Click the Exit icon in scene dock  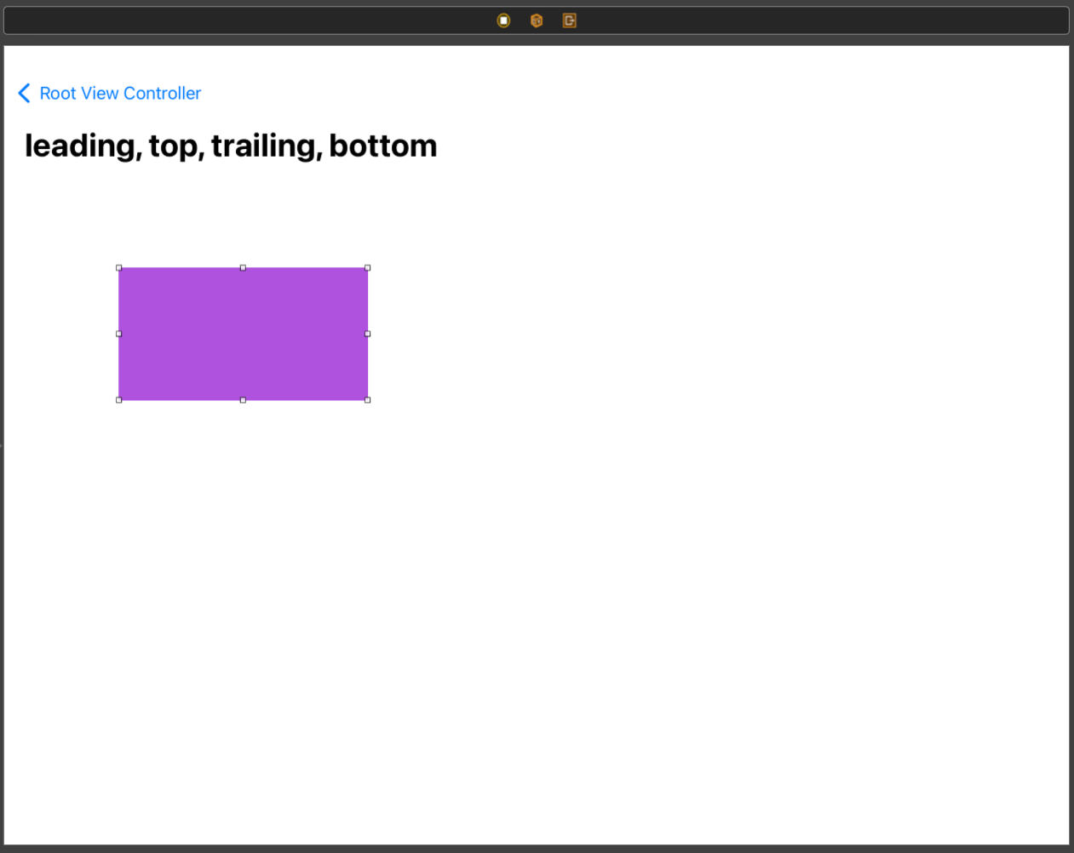click(x=570, y=20)
